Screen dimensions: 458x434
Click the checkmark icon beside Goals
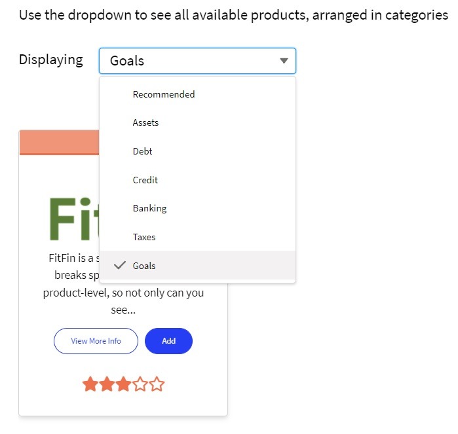pyautogui.click(x=120, y=265)
